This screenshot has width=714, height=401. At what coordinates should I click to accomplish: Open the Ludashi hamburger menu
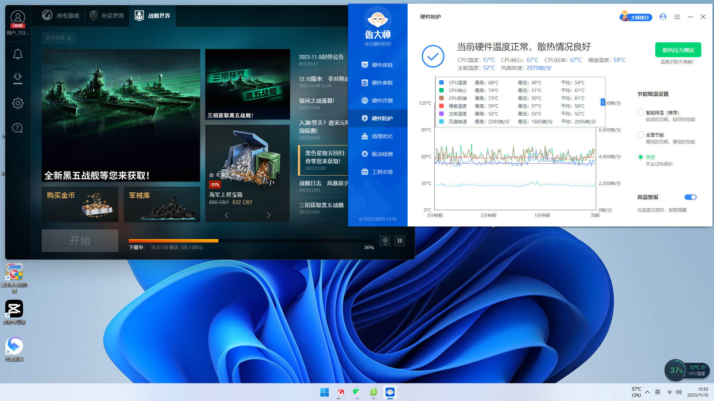(677, 17)
